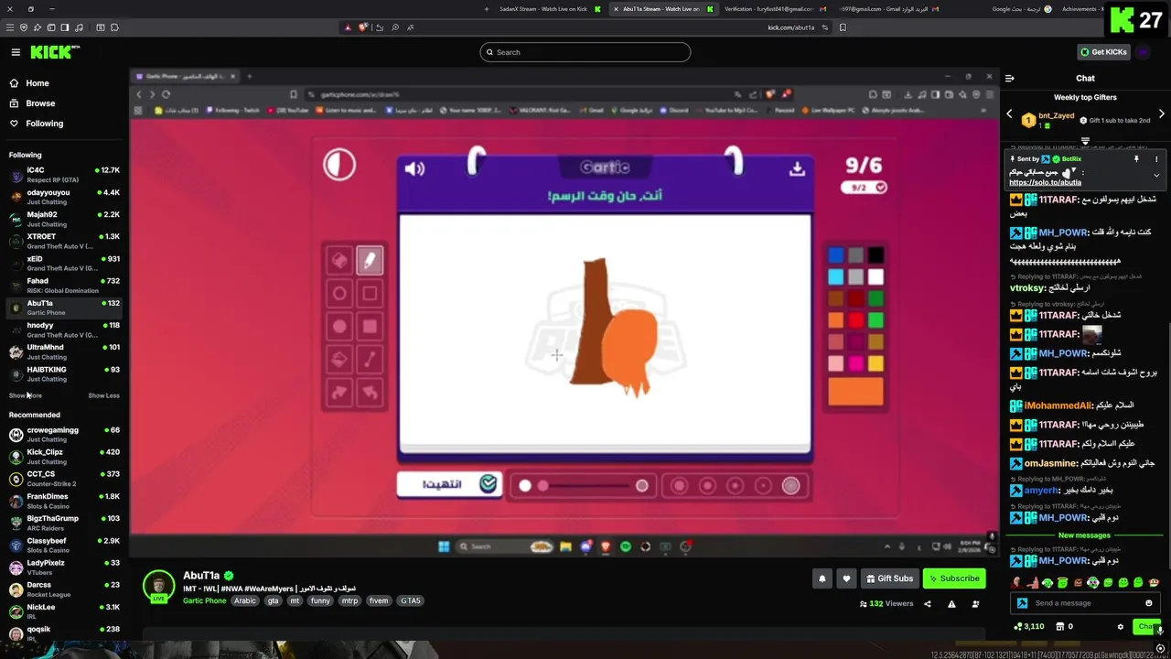This screenshot has width=1171, height=659.
Task: Click the Get KICKs button
Action: tap(1103, 52)
